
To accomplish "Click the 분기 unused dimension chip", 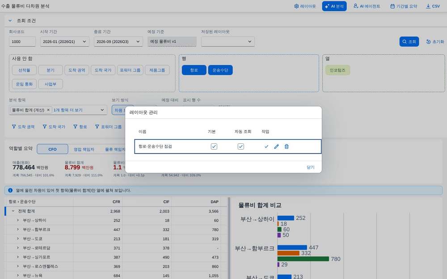I will pos(51,70).
